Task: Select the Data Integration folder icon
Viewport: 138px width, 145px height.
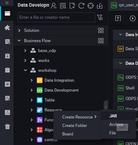Action: [40, 80]
